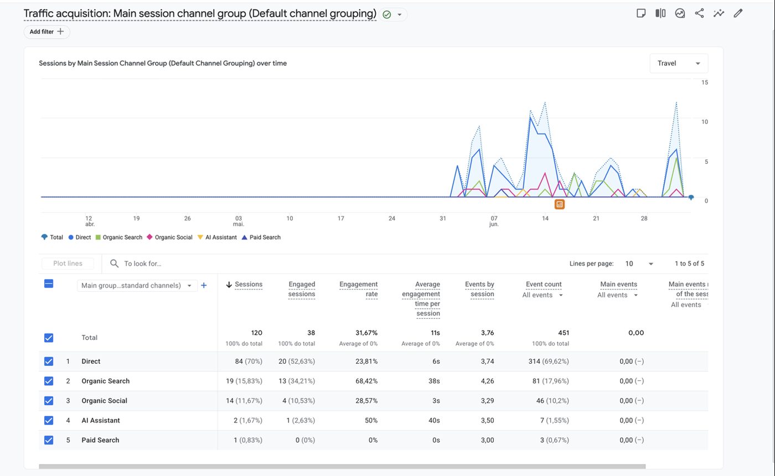Sort by Sessions column

click(x=249, y=284)
